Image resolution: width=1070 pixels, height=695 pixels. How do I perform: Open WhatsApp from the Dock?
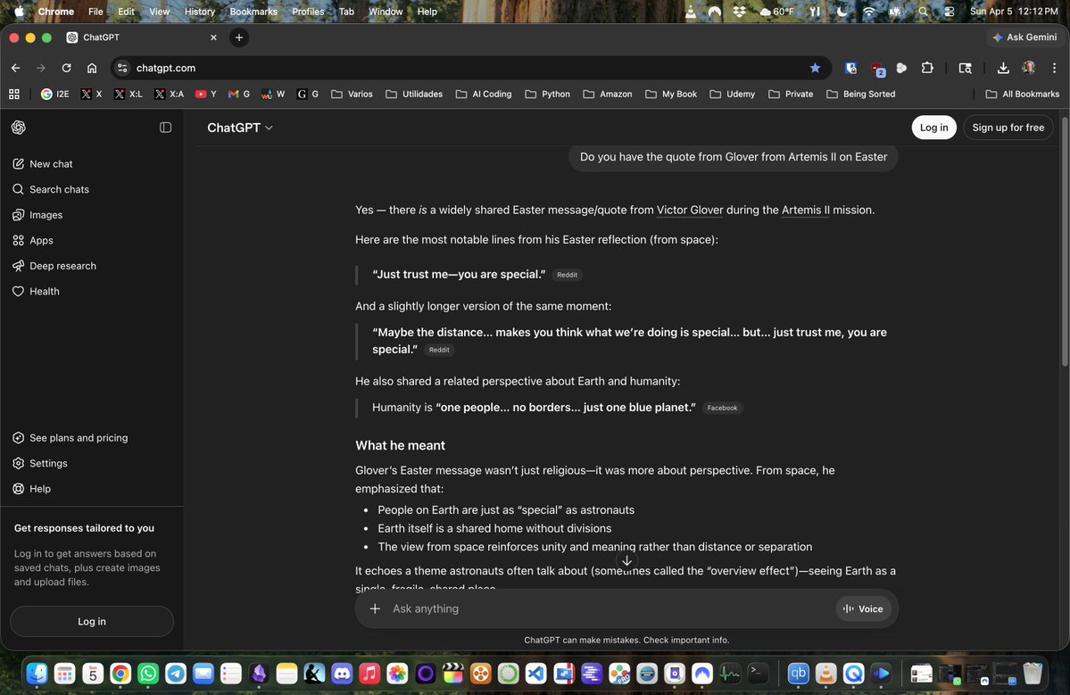tap(148, 674)
